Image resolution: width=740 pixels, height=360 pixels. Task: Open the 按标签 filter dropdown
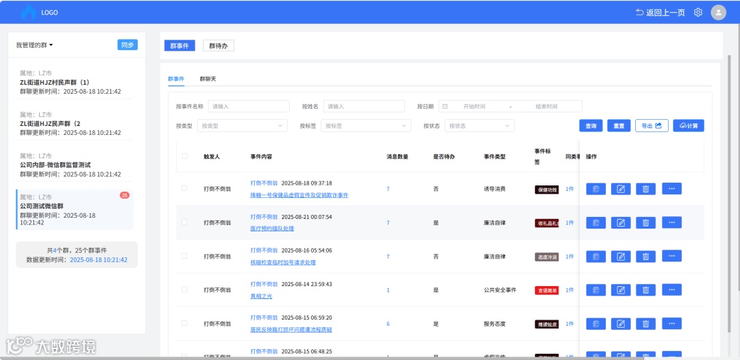[x=366, y=126]
